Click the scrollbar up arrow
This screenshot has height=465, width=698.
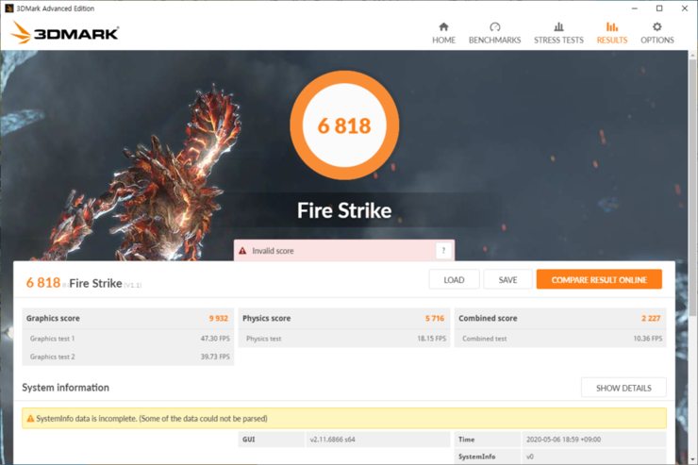pyautogui.click(x=692, y=55)
